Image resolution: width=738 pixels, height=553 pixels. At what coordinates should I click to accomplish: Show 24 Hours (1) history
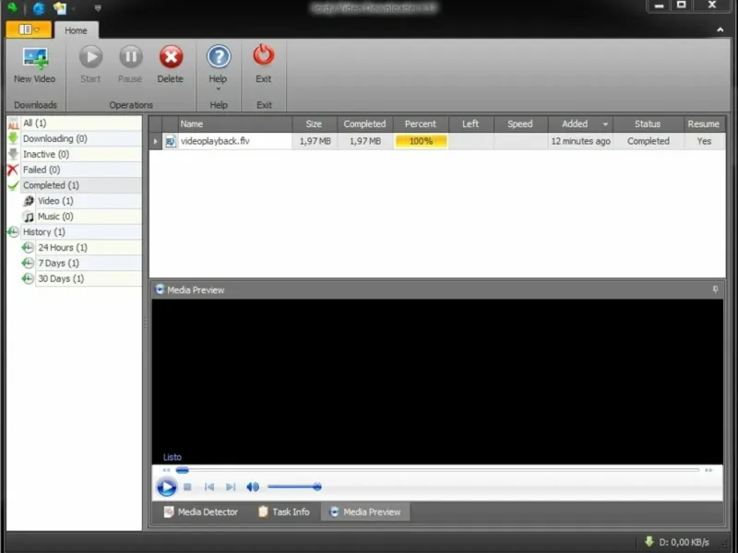[81, 247]
